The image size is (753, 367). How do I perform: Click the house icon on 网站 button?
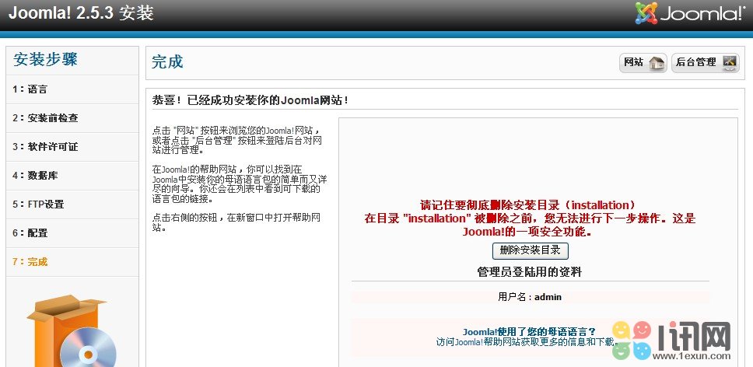657,63
